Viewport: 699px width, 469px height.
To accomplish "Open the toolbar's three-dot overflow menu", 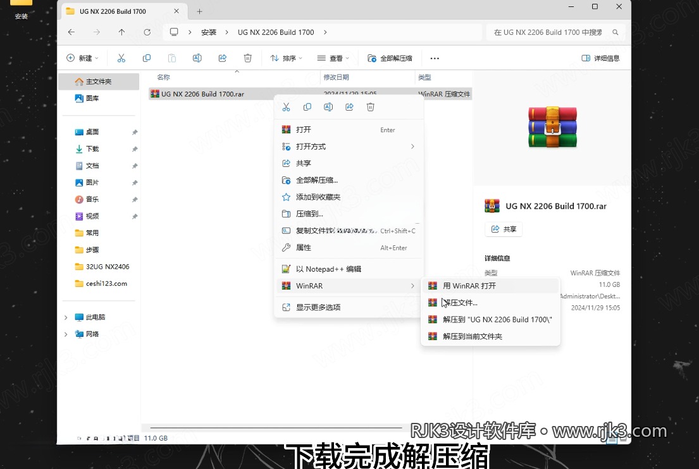I will pyautogui.click(x=435, y=58).
